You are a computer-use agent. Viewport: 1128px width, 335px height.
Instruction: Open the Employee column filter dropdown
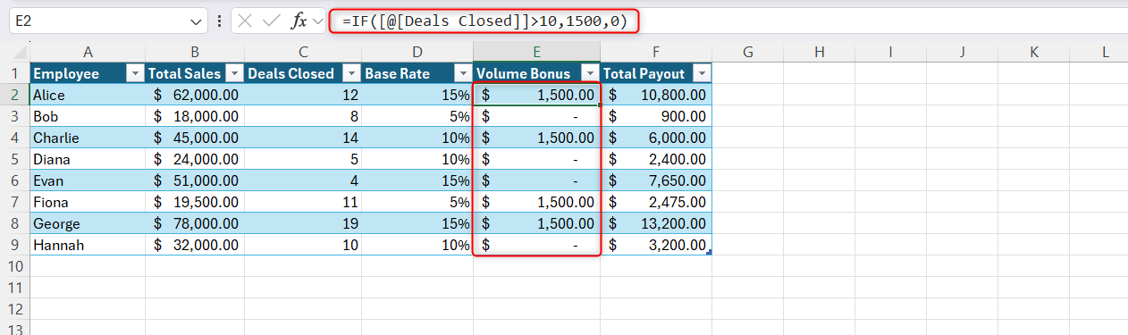134,73
